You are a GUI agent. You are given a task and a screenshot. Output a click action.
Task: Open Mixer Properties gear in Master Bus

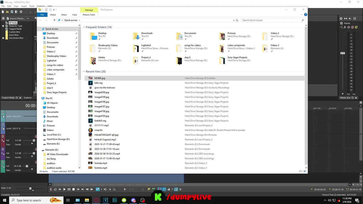[x=341, y=18]
